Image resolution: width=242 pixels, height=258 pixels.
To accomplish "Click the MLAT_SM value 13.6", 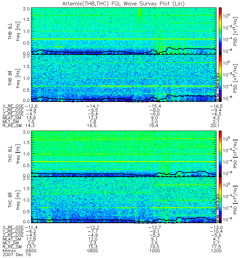I will click(31, 118).
